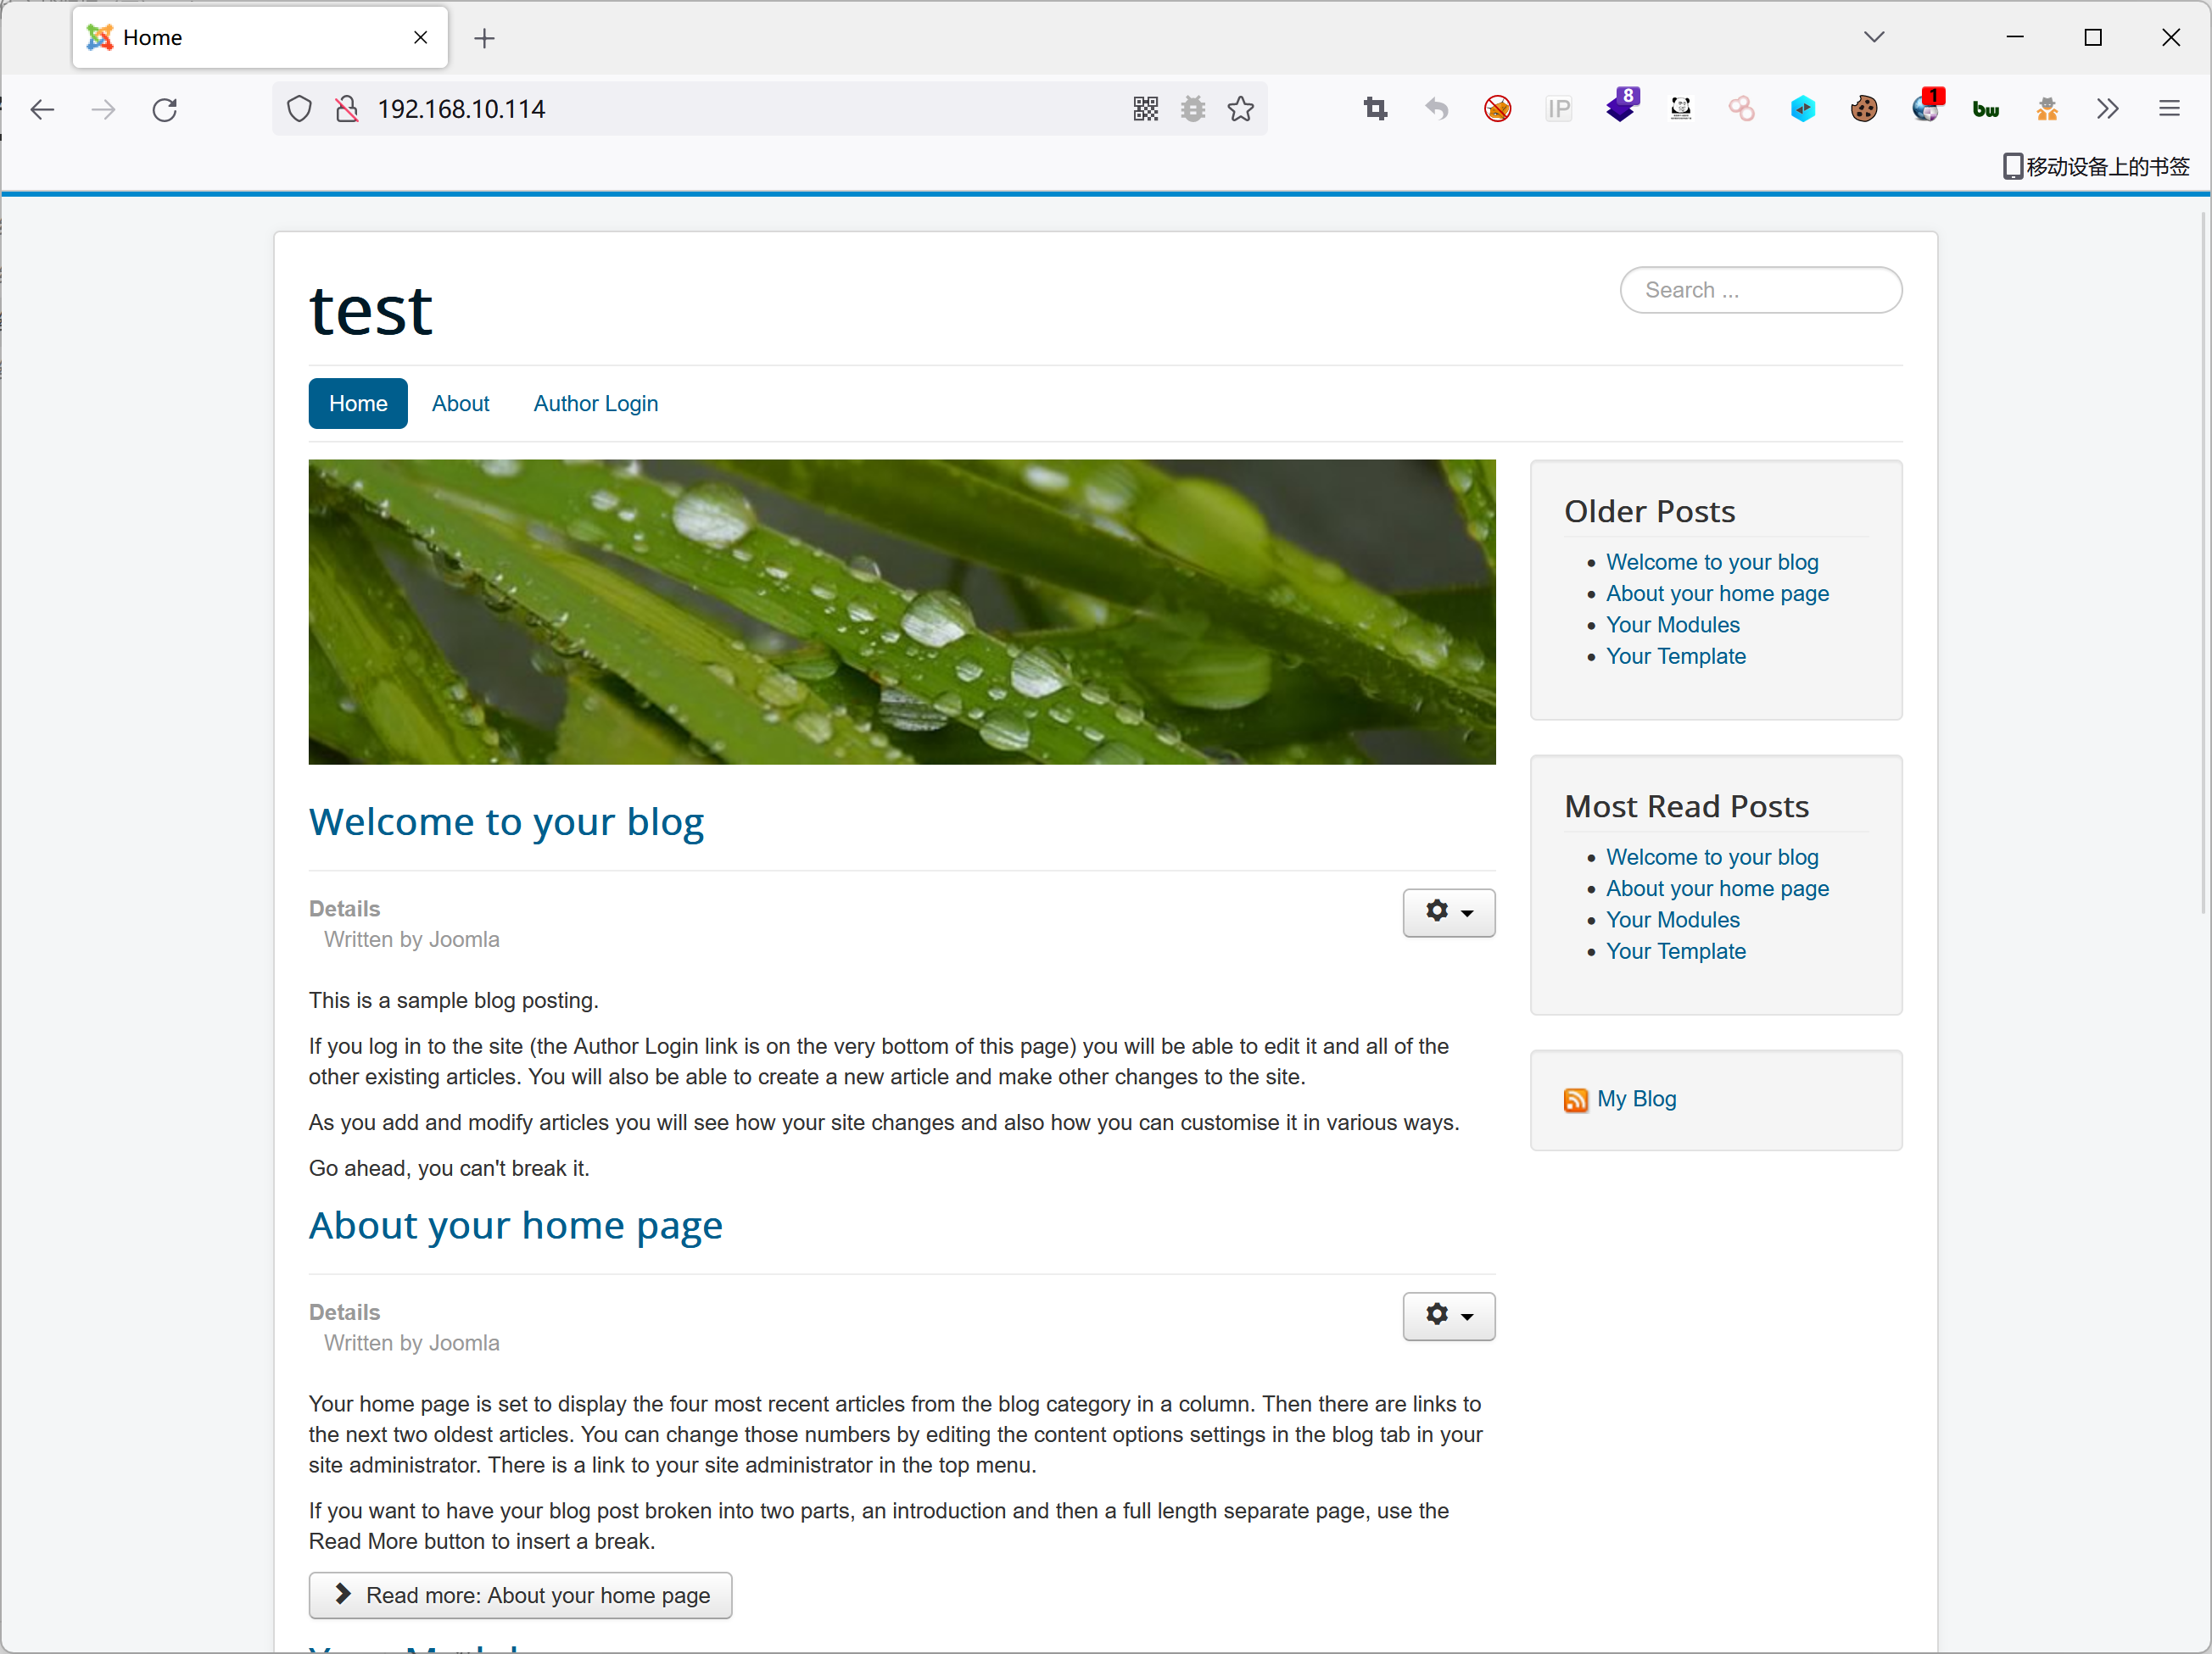Click the page vertical scrollbar

coord(2203,560)
